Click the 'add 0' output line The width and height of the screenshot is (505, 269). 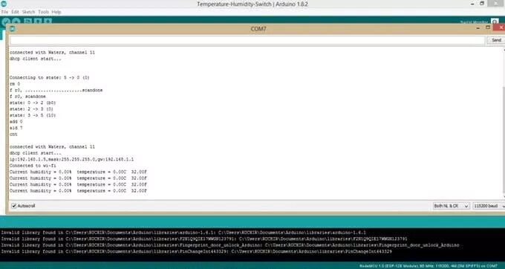(16, 122)
